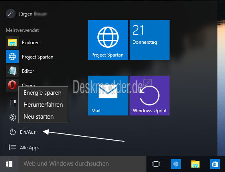Open the Mail tile
Image resolution: width=225 pixels, height=172 pixels.
(108, 96)
